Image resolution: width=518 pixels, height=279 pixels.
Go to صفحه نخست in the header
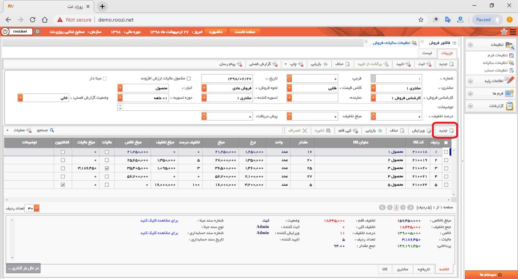tap(245, 32)
